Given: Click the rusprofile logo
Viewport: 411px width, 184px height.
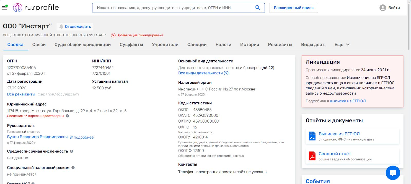Looking at the screenshot, I should [36, 8].
